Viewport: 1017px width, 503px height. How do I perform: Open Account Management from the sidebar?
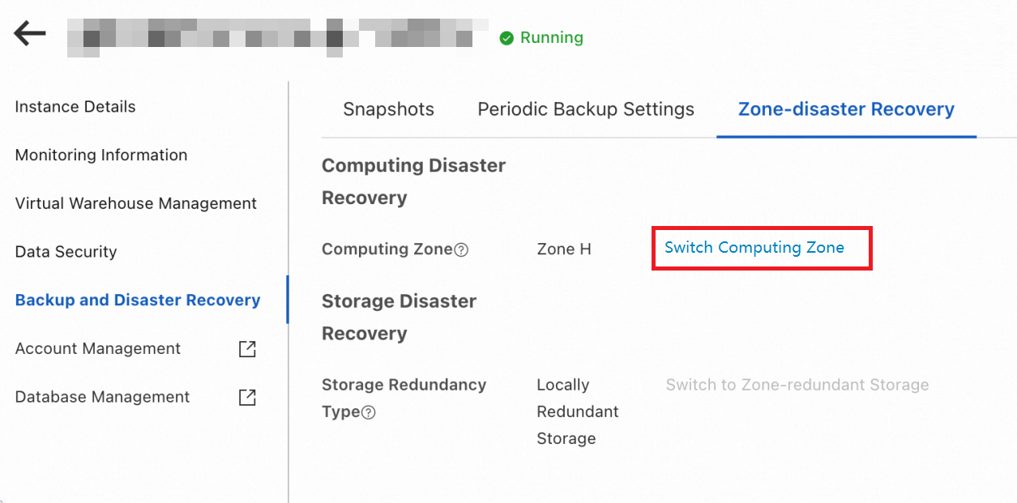point(98,348)
